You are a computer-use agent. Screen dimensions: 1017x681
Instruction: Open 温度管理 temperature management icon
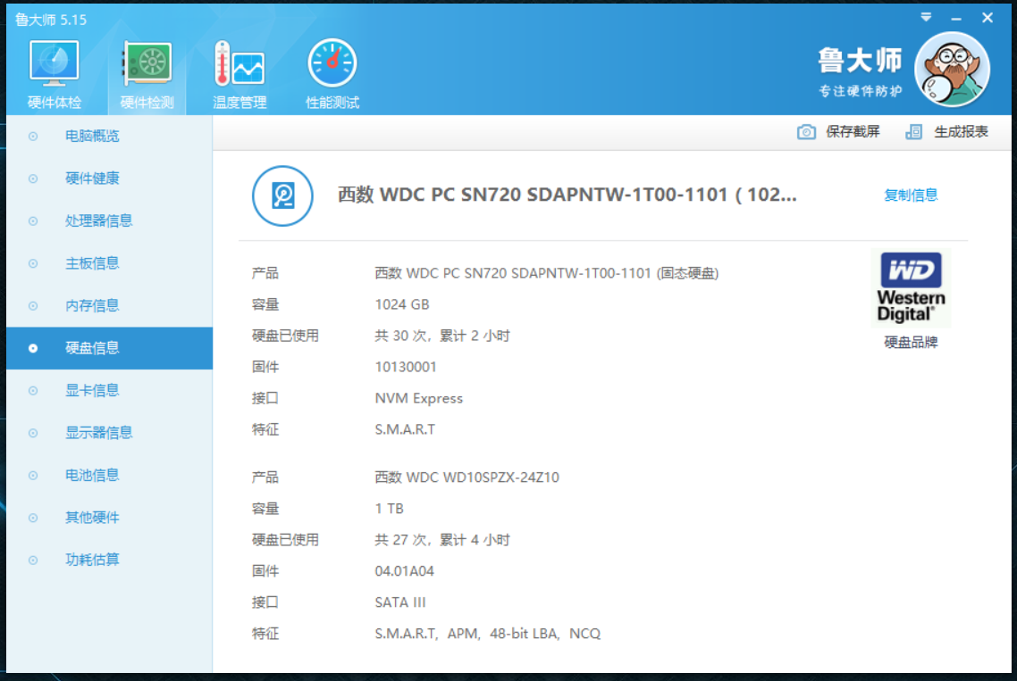(x=240, y=63)
